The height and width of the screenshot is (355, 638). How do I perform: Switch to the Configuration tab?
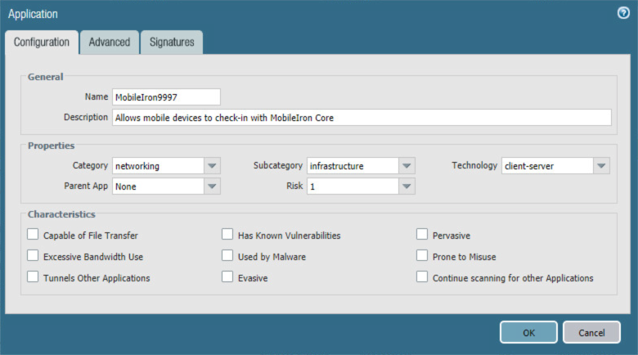click(42, 43)
